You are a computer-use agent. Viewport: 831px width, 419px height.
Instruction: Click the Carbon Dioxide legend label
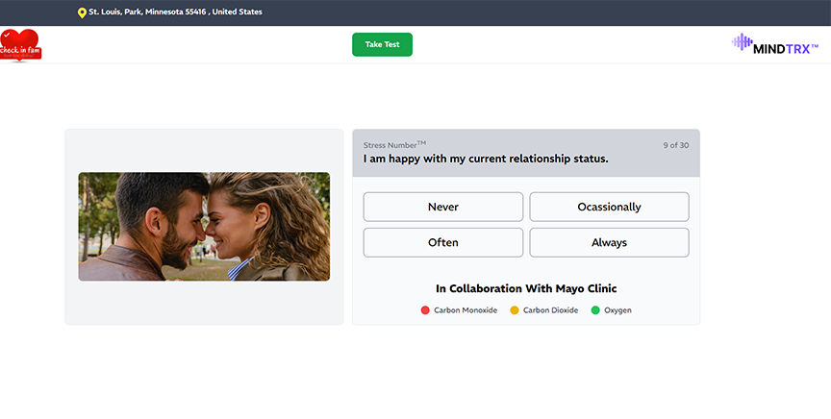(x=550, y=310)
